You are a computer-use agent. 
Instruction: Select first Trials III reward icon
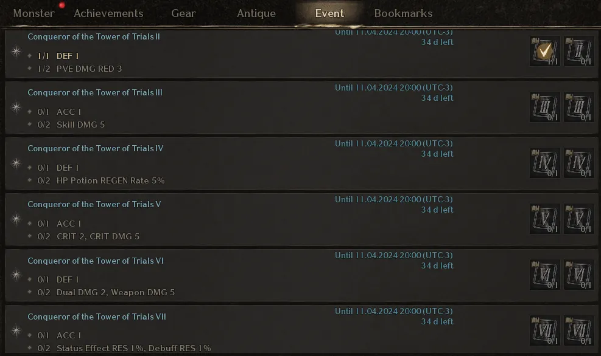click(544, 107)
